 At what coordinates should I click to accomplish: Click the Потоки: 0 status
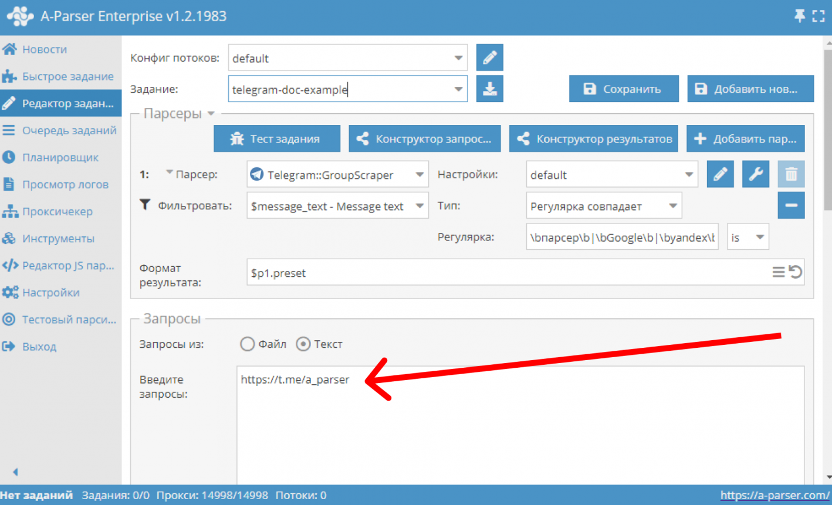300,496
